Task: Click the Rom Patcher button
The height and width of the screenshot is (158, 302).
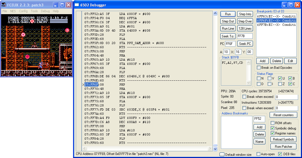Action: pyautogui.click(x=283, y=147)
